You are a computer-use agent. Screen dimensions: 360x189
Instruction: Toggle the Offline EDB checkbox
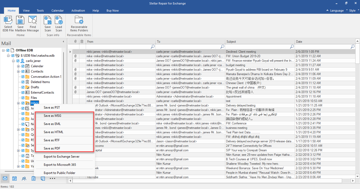(8, 50)
